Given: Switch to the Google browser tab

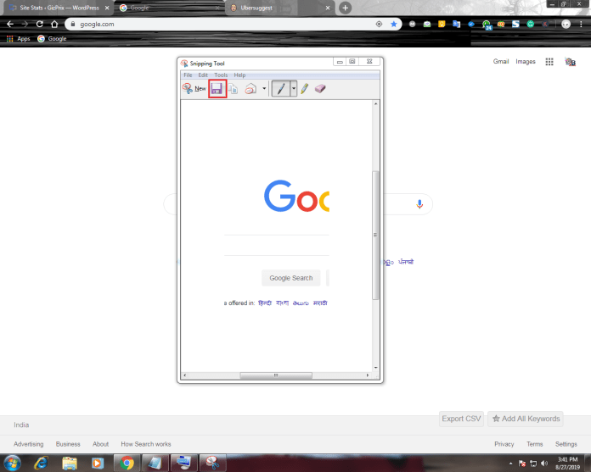Looking at the screenshot, I should click(170, 8).
